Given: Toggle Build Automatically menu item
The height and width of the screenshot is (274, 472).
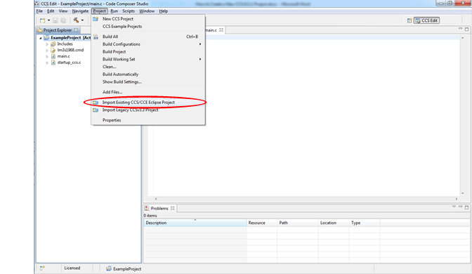Looking at the screenshot, I should click(148, 74).
